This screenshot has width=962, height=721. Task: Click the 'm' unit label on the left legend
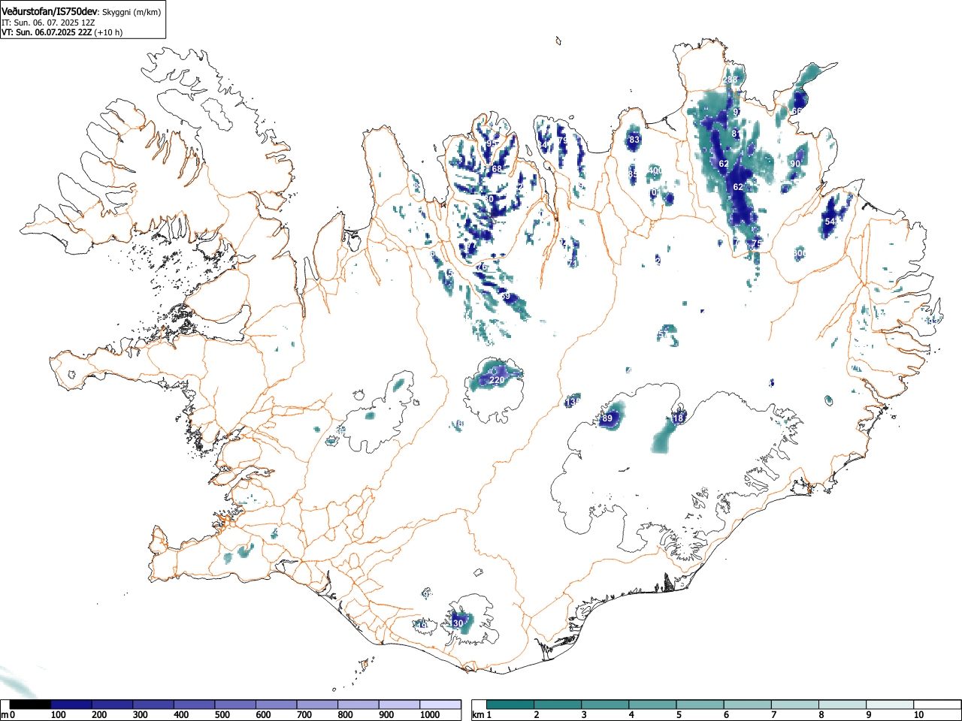(x=5, y=715)
